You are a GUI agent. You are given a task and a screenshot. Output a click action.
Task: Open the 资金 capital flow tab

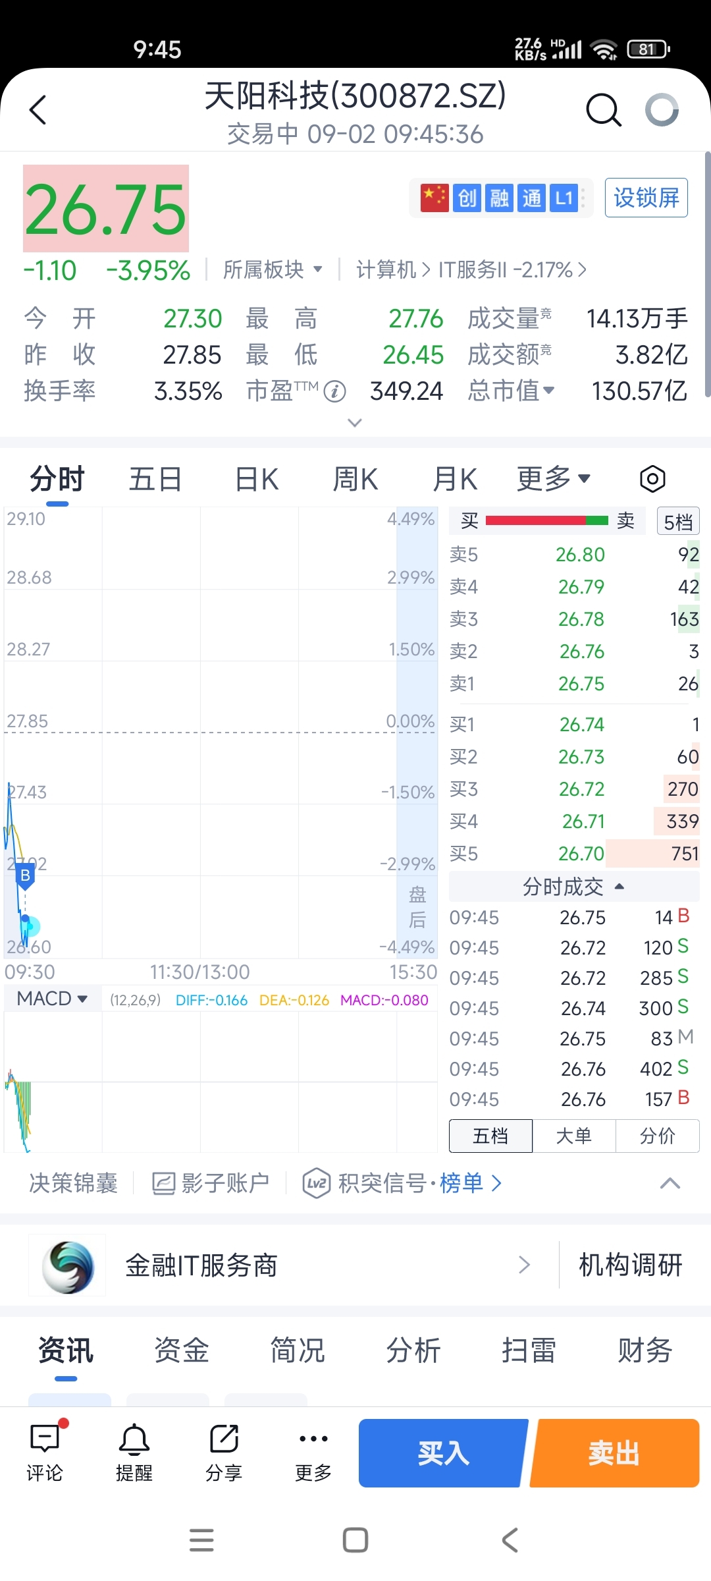click(182, 1350)
